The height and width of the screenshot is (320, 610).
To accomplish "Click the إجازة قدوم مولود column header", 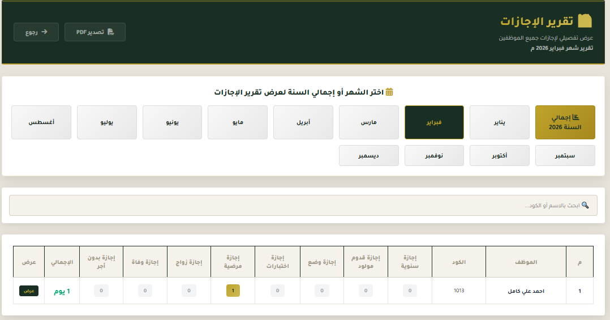I will click(x=366, y=262).
